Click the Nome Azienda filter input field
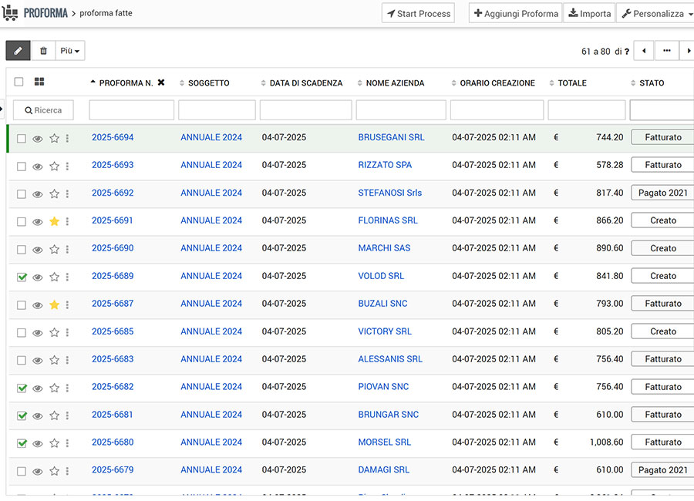Screen dimensions: 694x501 (400, 110)
